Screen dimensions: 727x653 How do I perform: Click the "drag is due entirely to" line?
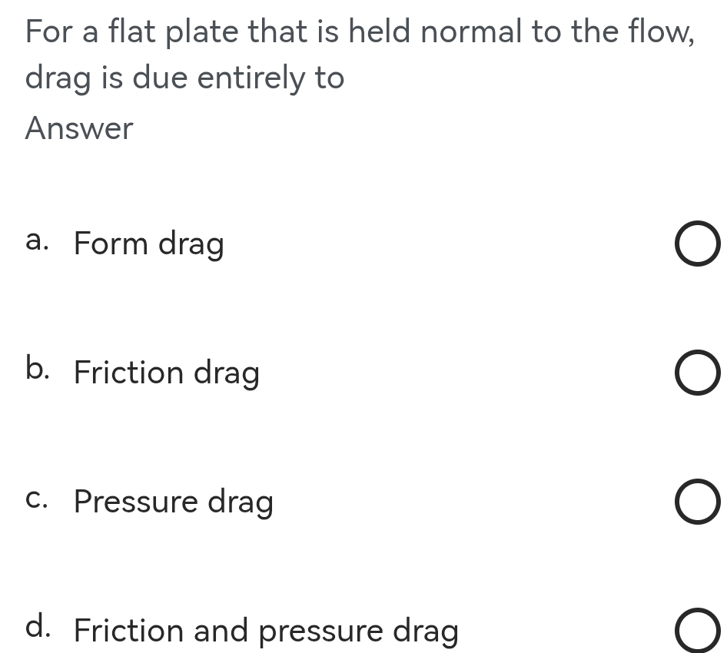[x=184, y=78]
